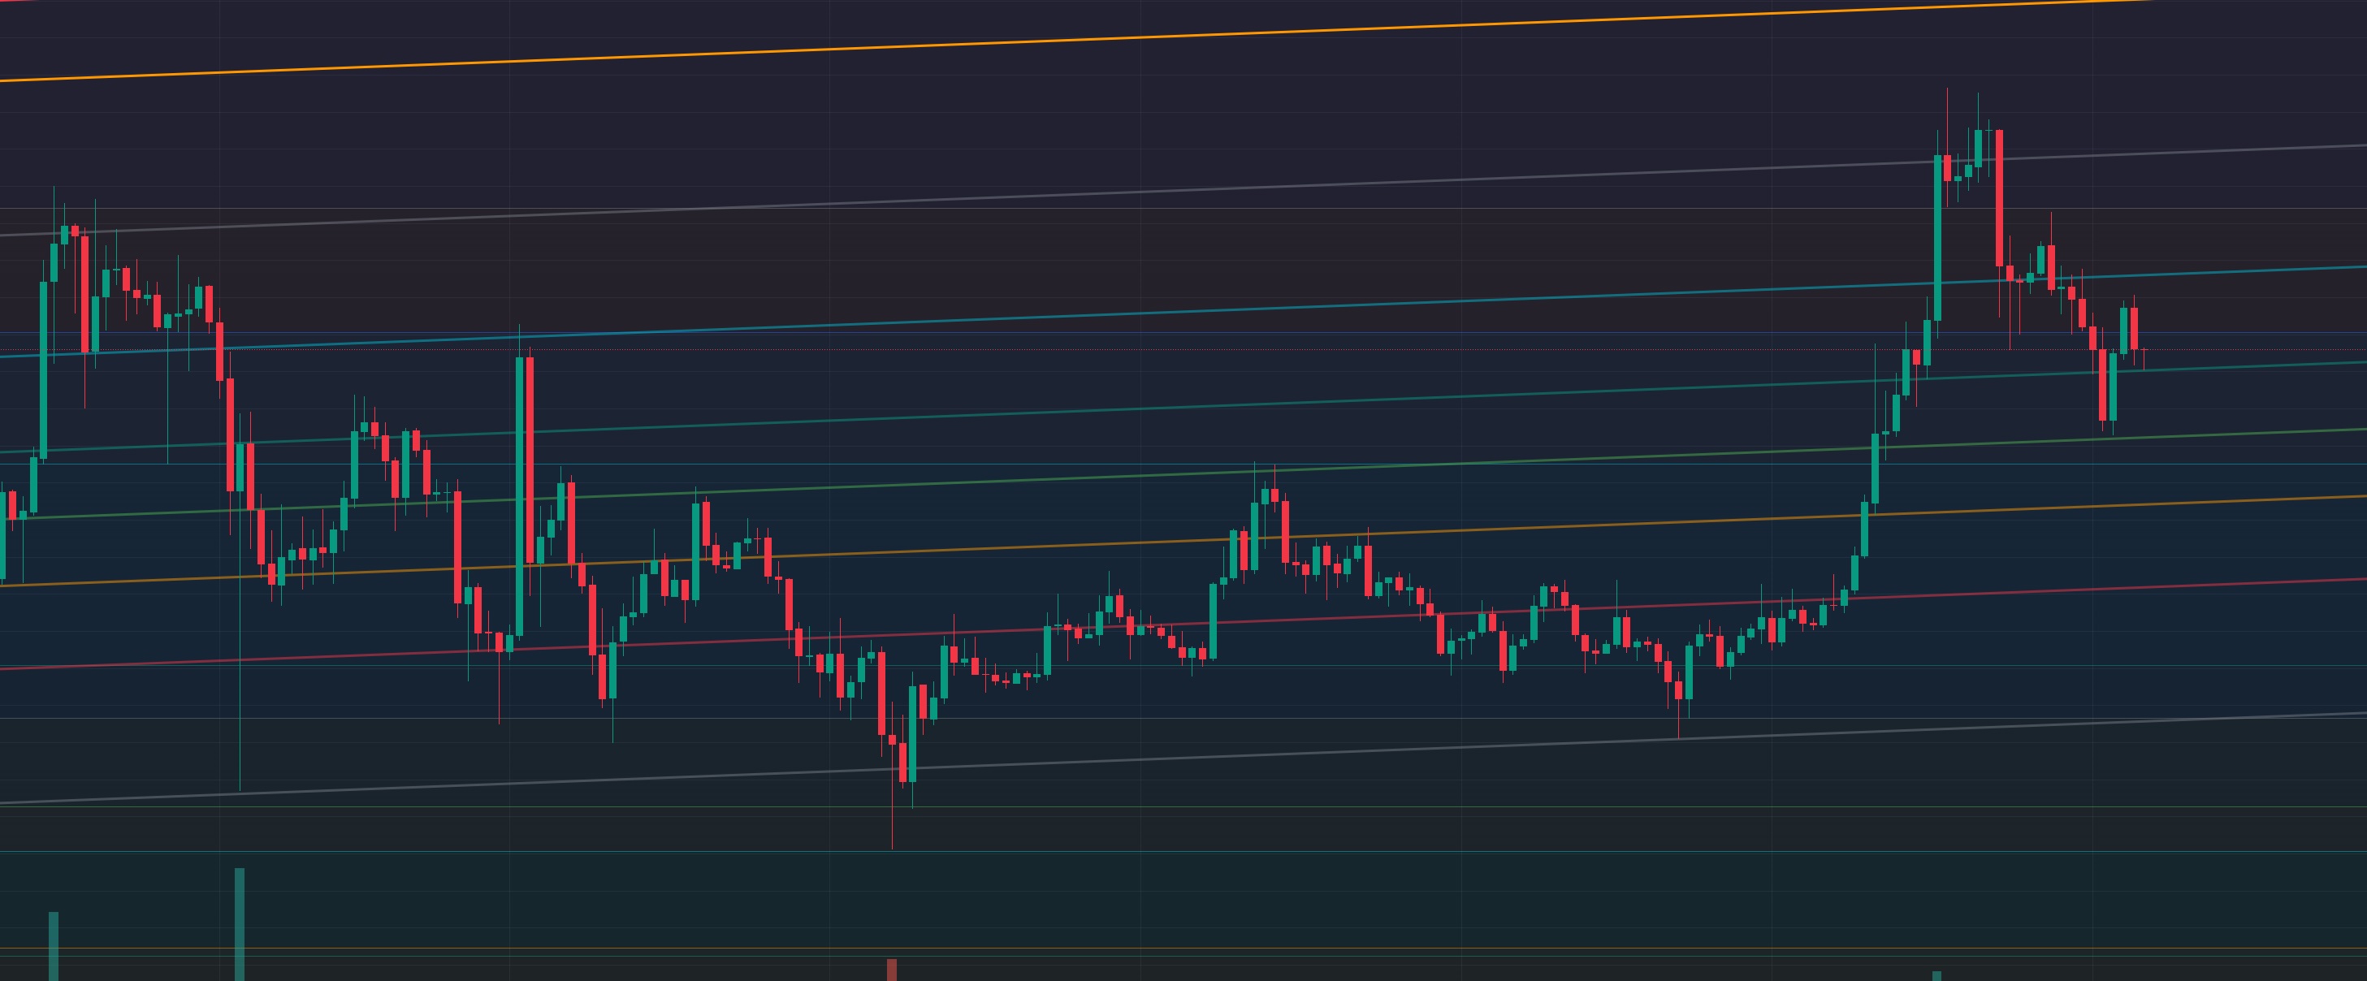Select the red sloping trend line

[1183, 624]
